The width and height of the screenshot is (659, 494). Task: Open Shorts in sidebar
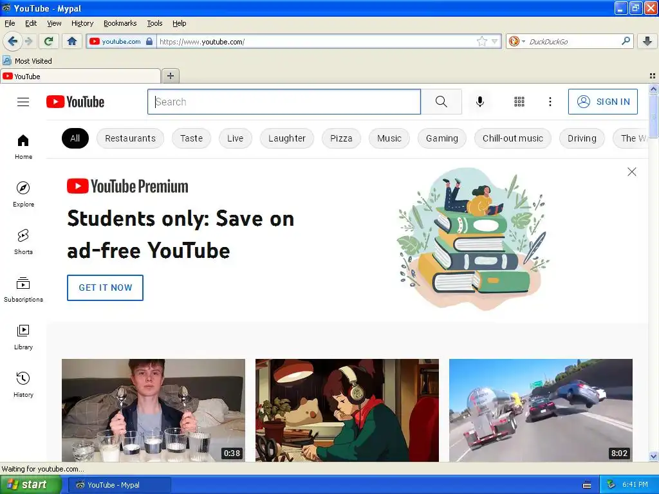click(x=23, y=242)
